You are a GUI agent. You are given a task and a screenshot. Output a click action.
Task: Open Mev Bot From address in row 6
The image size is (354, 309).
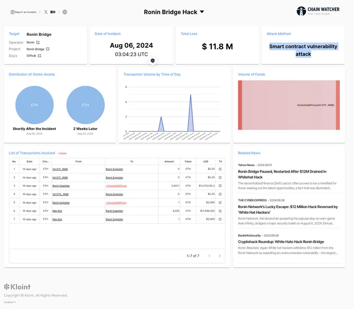pyautogui.click(x=57, y=211)
